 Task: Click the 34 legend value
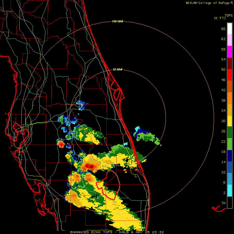223,111
